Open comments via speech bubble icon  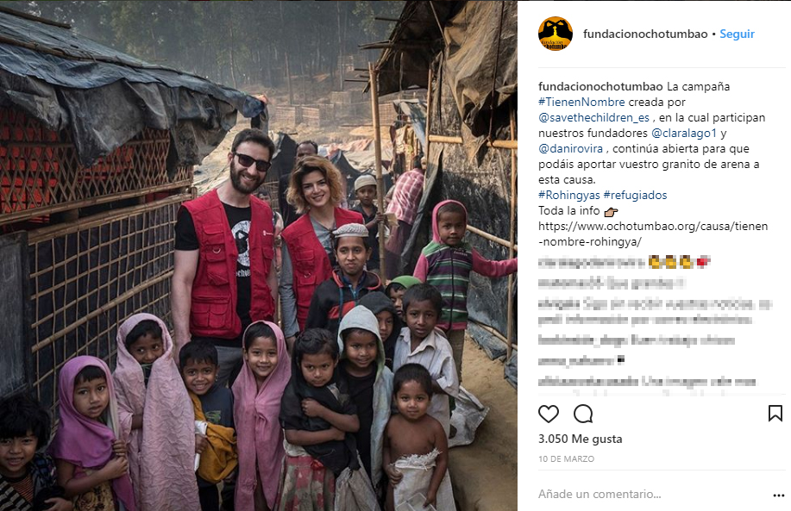583,414
